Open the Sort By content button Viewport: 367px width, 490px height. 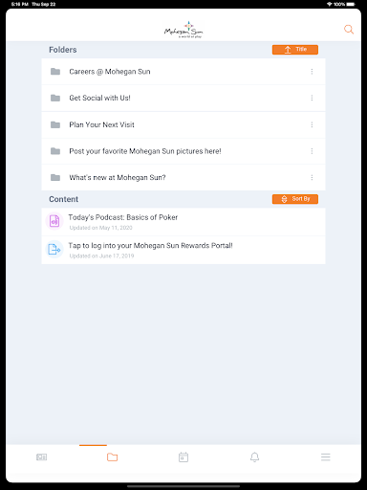[x=295, y=199]
